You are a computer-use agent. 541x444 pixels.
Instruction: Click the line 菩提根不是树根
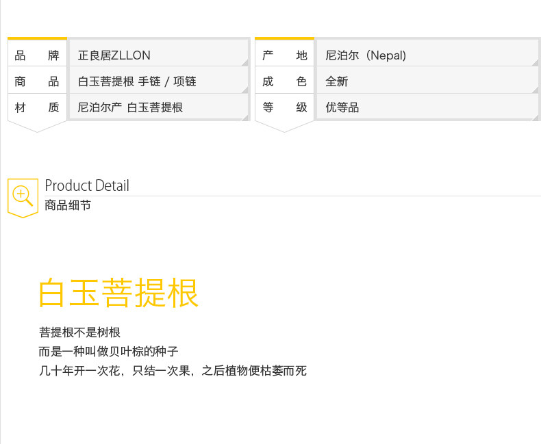point(80,332)
